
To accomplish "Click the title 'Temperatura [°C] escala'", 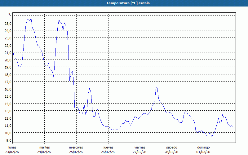I will [x=128, y=3].
